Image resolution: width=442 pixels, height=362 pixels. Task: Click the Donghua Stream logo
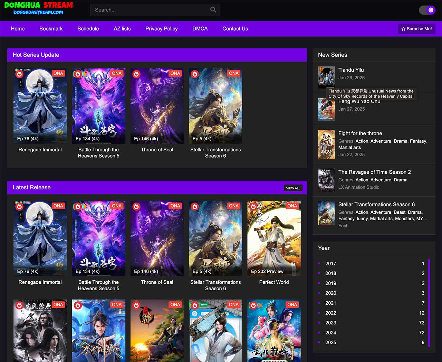click(x=38, y=8)
